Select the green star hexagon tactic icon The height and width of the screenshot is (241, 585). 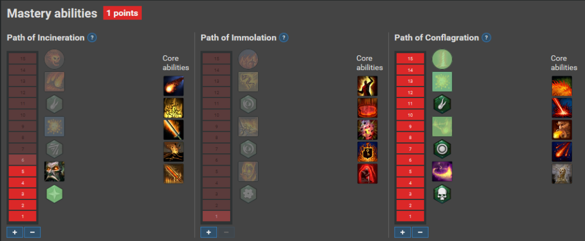coord(54,194)
